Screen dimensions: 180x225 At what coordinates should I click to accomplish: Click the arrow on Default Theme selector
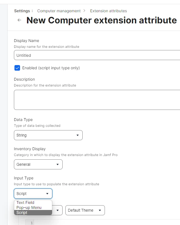[x=100, y=211]
